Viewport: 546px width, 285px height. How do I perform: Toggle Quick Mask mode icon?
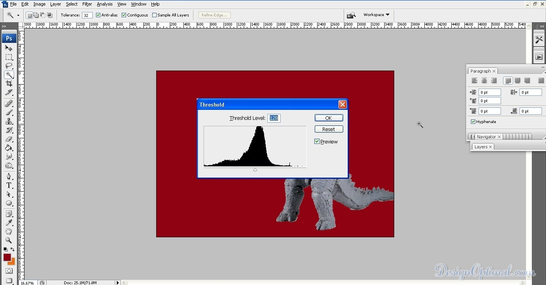[9, 271]
